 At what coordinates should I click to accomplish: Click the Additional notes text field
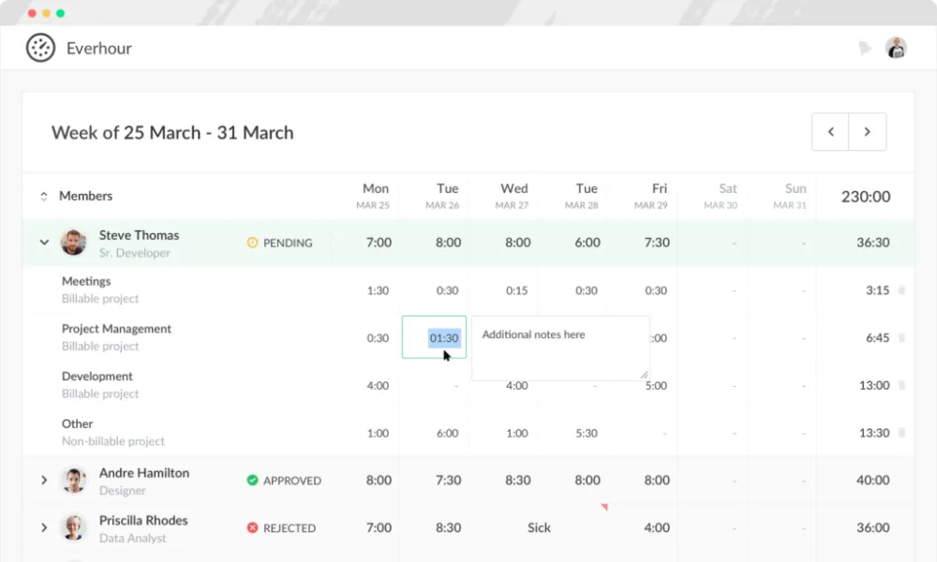click(559, 347)
